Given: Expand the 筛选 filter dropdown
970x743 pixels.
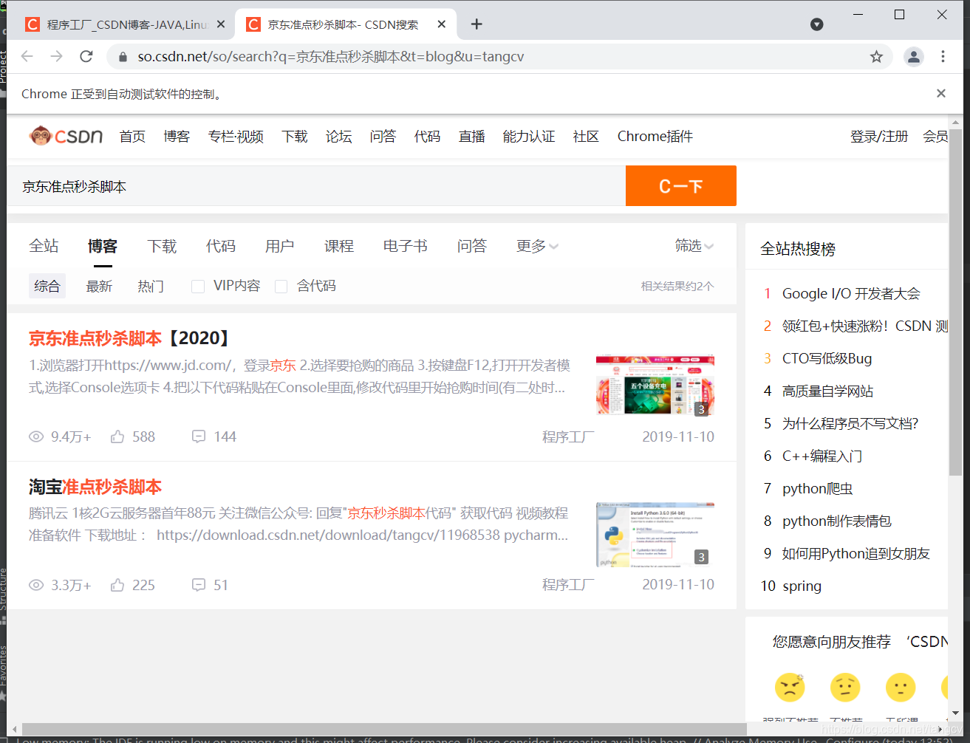Looking at the screenshot, I should point(694,246).
